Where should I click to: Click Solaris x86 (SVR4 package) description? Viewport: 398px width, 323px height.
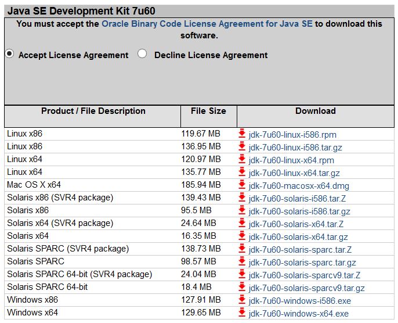(60, 198)
